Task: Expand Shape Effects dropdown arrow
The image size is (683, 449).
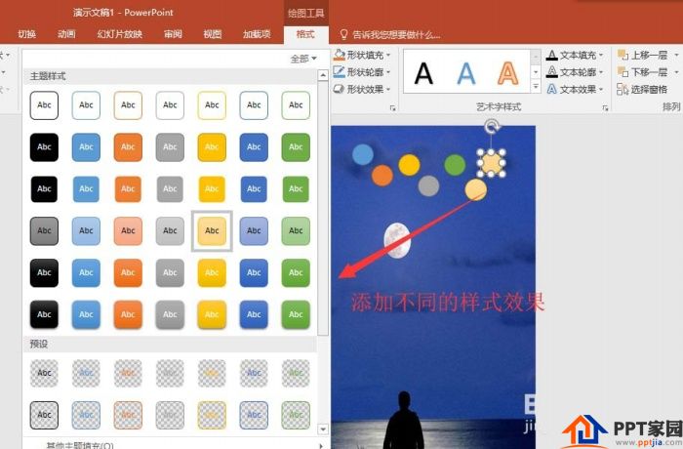Action: [x=388, y=90]
